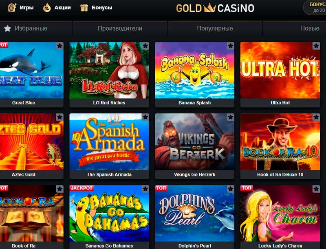
Task: Toggle favorite star on Ultra Hot
Action: pos(316,46)
